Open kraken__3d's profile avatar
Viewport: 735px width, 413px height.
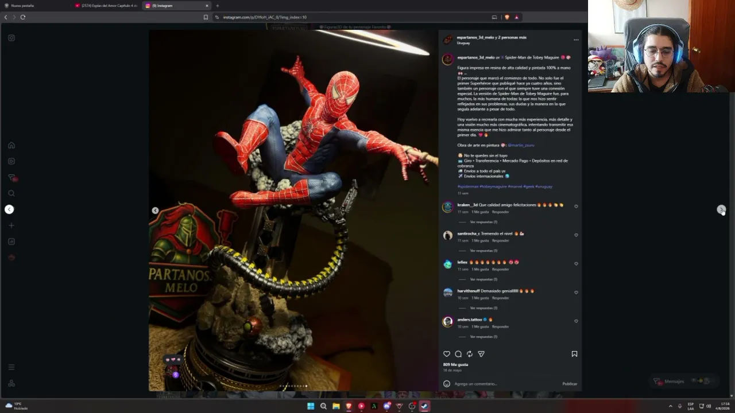(448, 207)
